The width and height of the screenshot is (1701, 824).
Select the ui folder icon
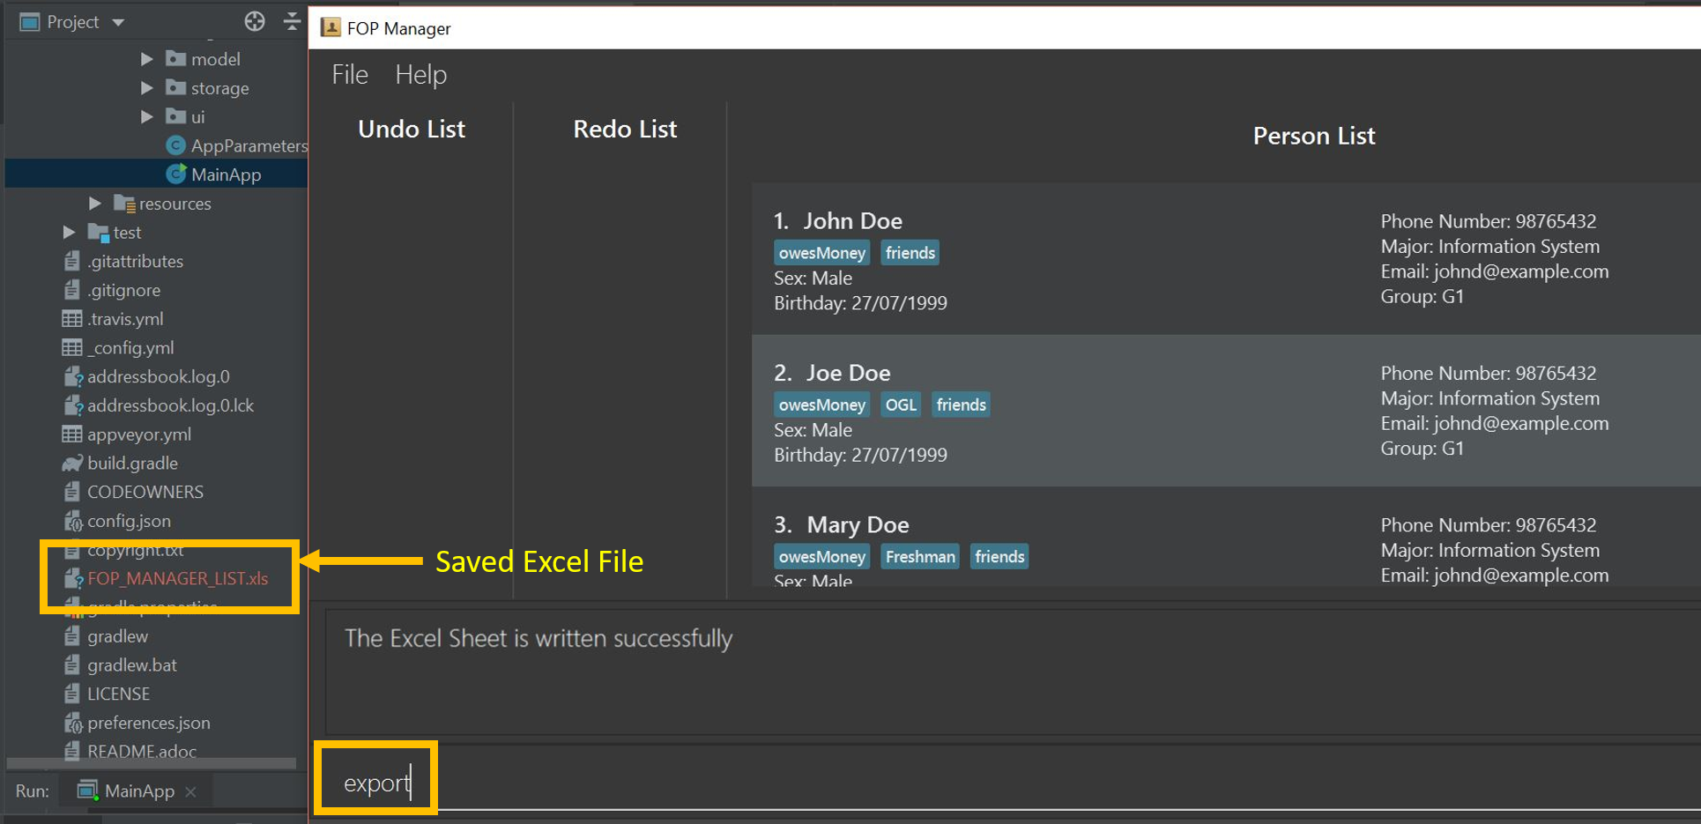point(175,116)
